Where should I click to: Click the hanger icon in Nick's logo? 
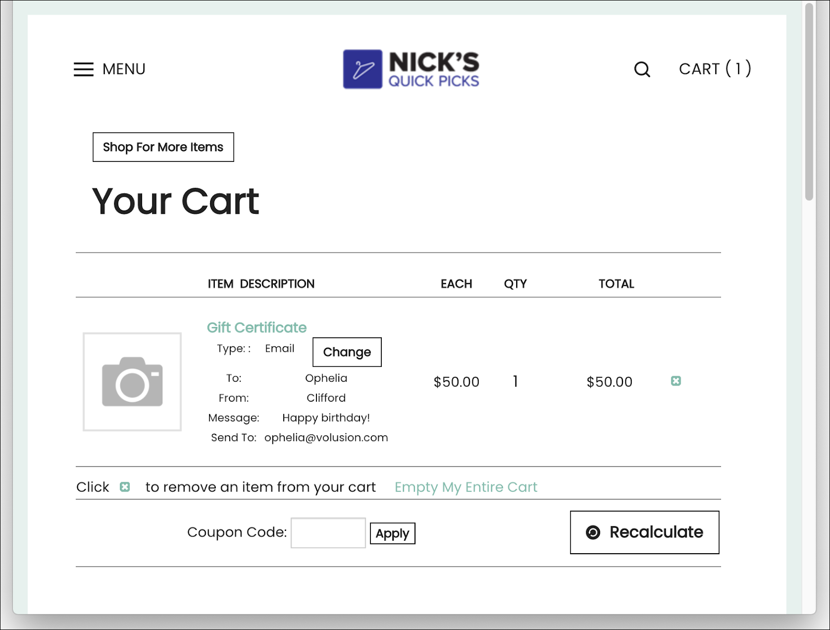click(363, 69)
